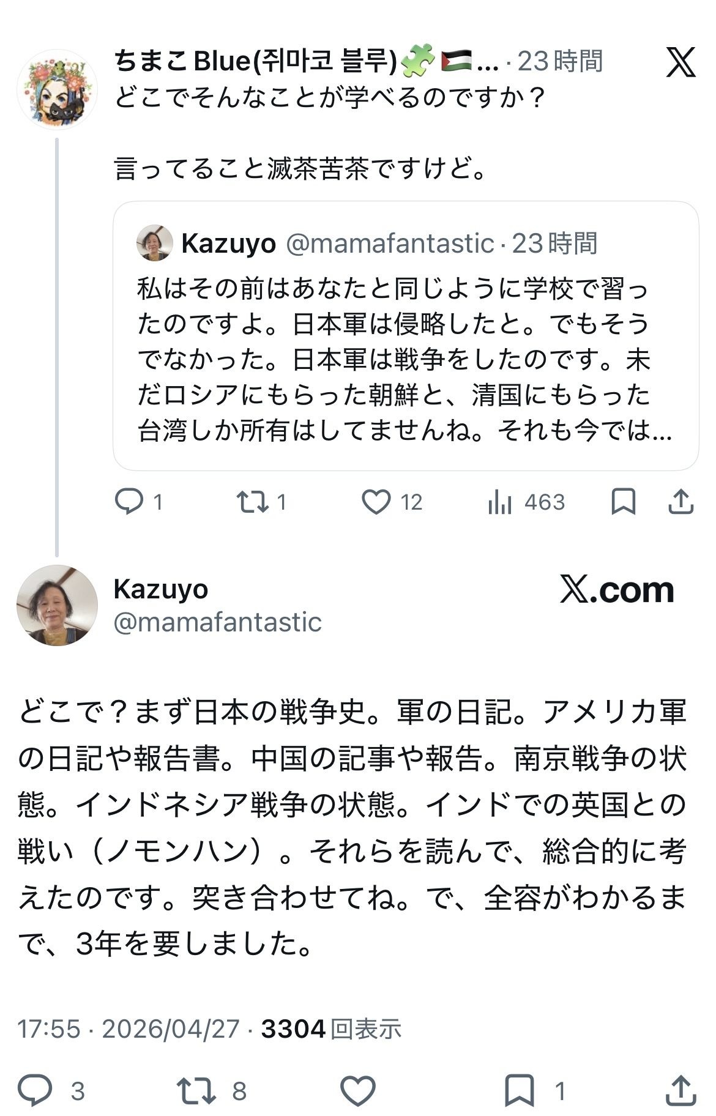
Task: Reply to Kazuyo's main post
Action: (35, 1090)
